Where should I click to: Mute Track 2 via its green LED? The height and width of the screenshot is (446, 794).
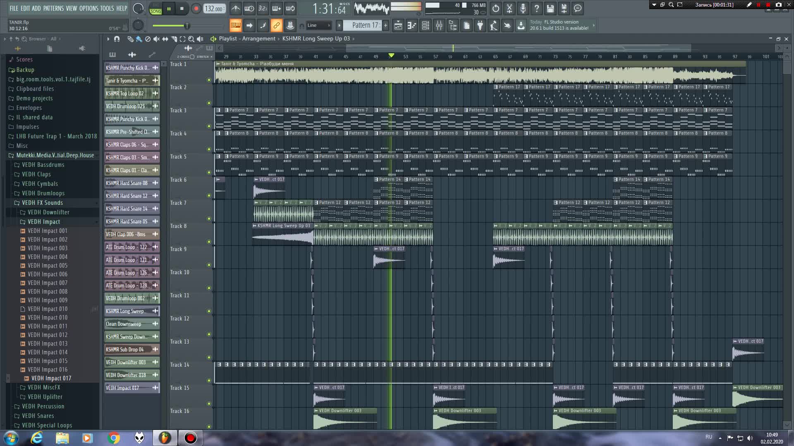tap(209, 103)
